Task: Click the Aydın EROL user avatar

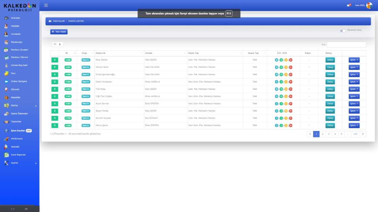Action: pyautogui.click(x=369, y=5)
